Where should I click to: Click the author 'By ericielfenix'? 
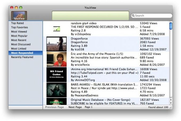(80, 65)
